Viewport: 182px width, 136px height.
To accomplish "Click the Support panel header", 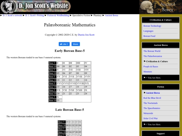I will (x=160, y=134).
